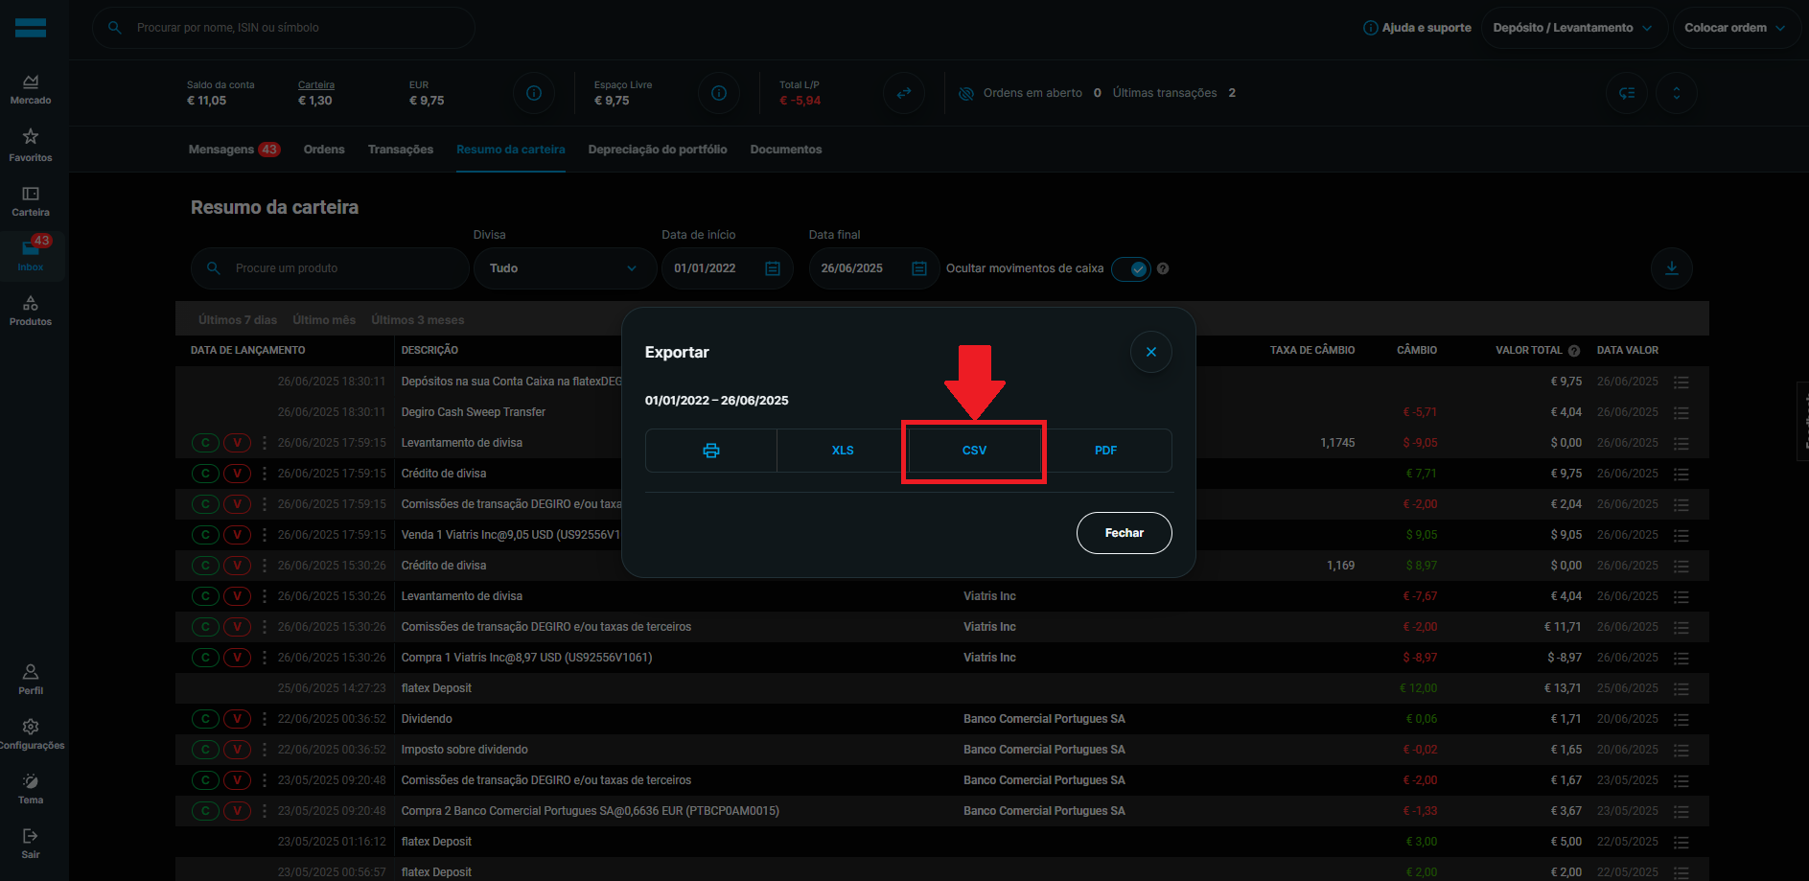Click the C badge on Venda 1 Viatris row
1809x881 pixels.
pos(205,535)
